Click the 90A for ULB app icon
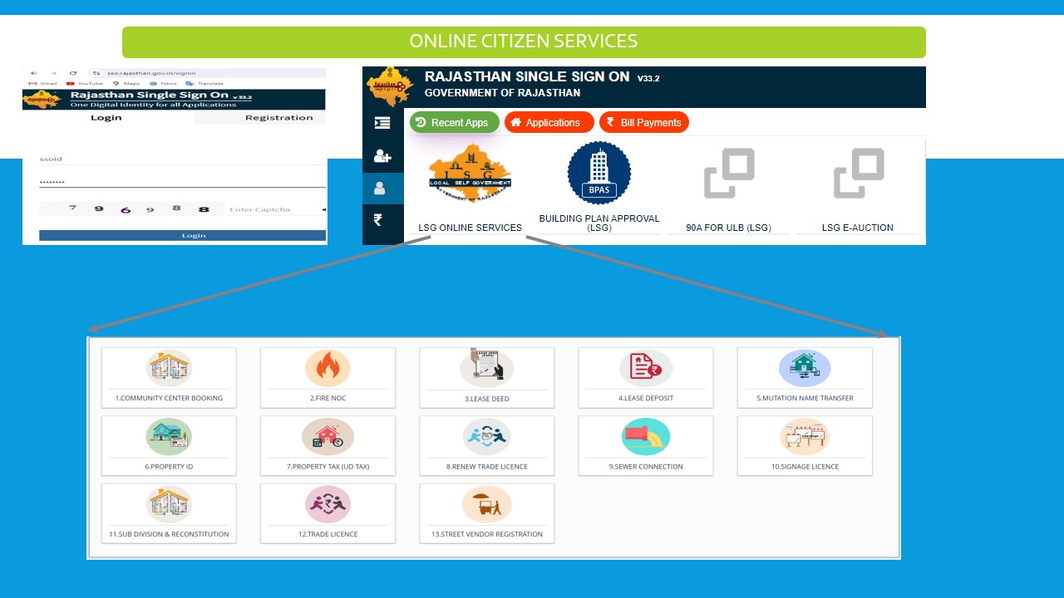Image resolution: width=1064 pixels, height=598 pixels. coord(728,174)
